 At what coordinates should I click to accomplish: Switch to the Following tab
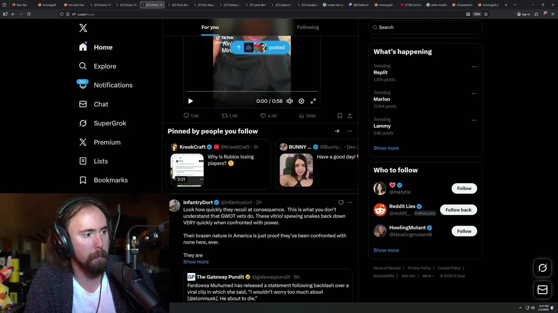(308, 27)
